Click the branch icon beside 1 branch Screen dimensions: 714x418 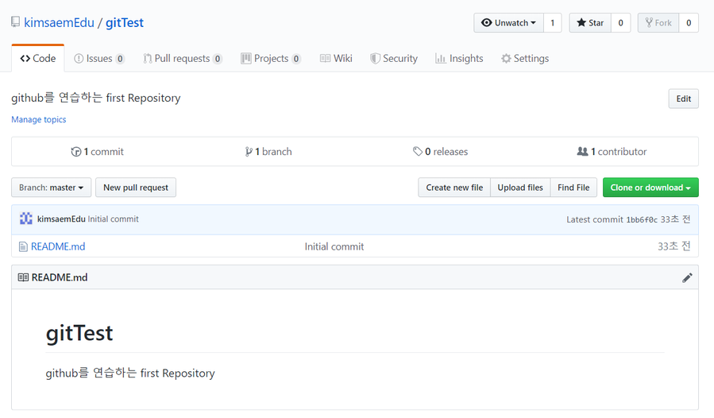tap(249, 152)
